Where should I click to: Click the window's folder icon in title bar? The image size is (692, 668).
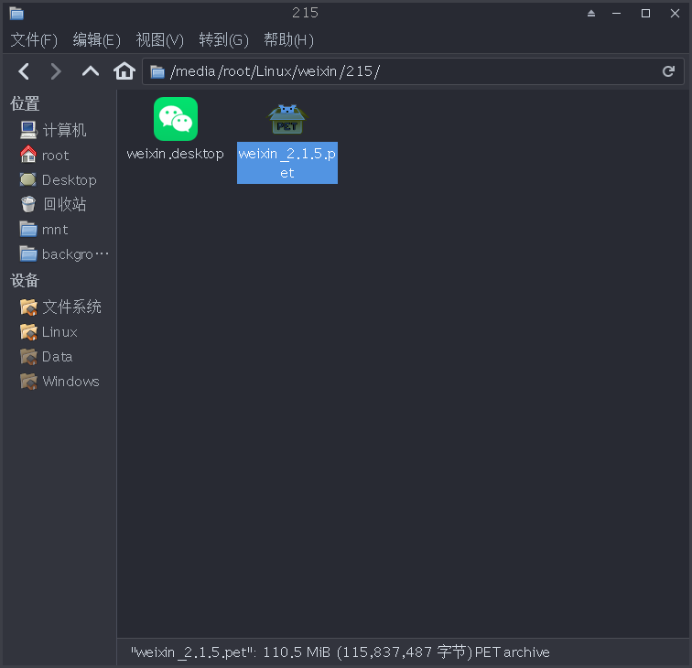(16, 13)
